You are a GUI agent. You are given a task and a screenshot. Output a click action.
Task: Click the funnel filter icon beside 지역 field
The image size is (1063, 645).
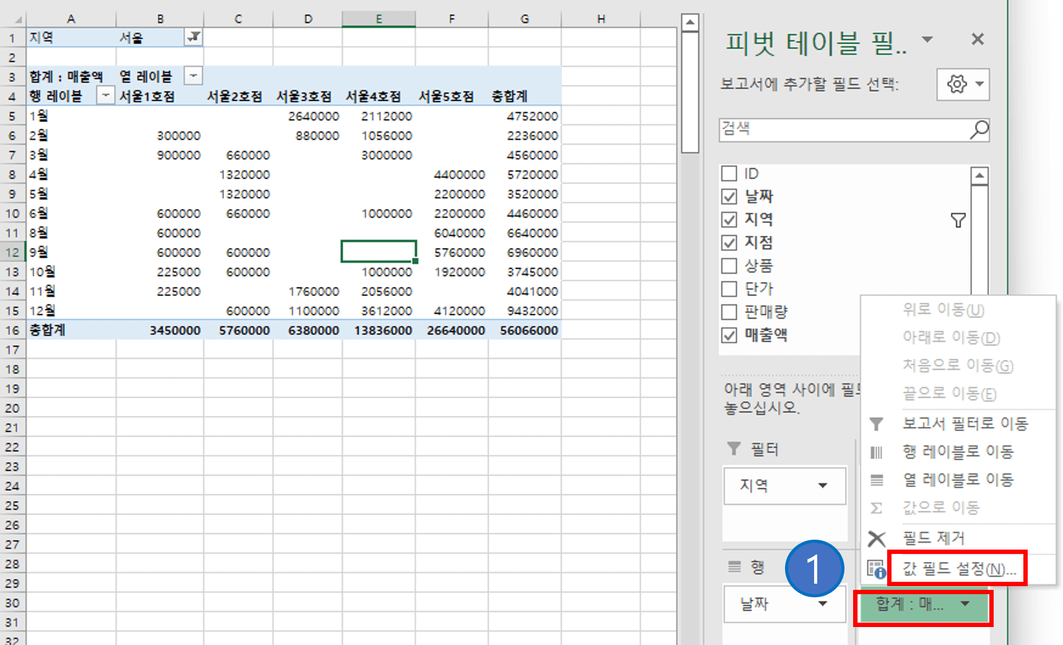958,219
